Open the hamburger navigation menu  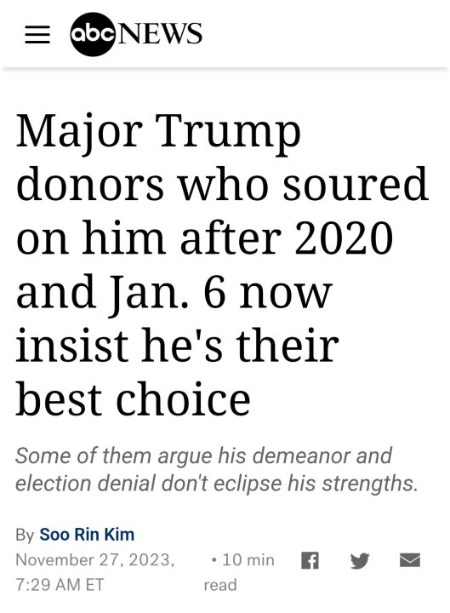[37, 34]
